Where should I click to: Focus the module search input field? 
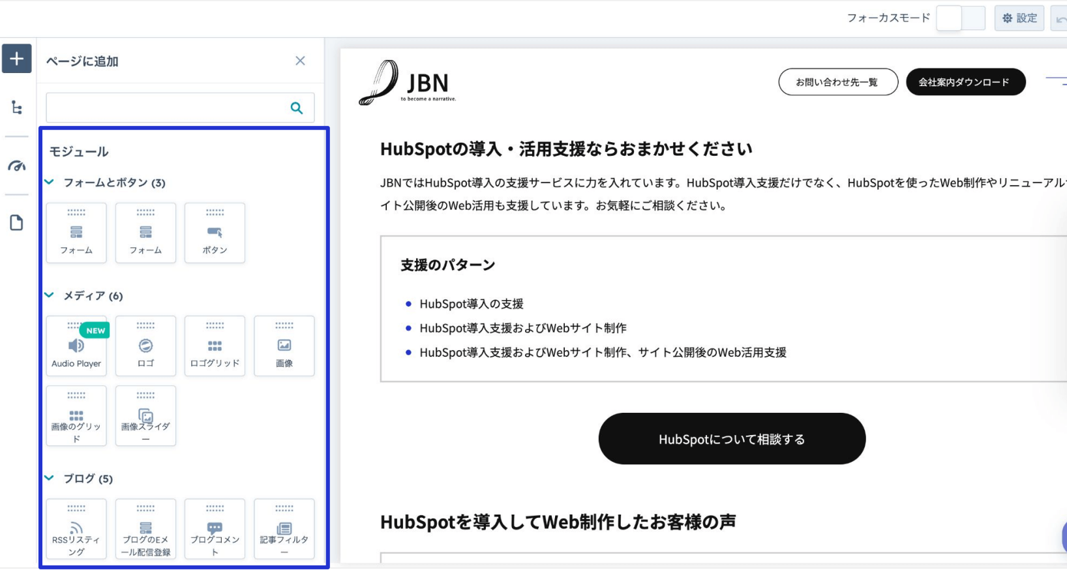[x=180, y=108]
